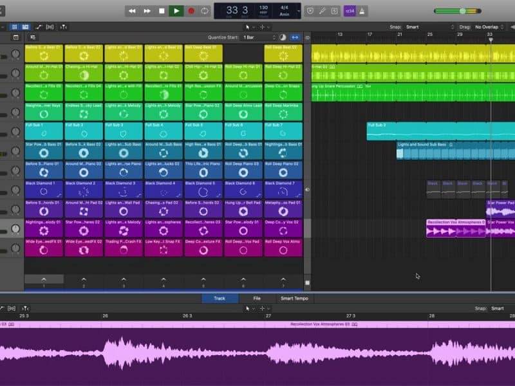Start playback with the green Play button
Image resolution: width=515 pixels, height=386 pixels.
[x=176, y=11]
